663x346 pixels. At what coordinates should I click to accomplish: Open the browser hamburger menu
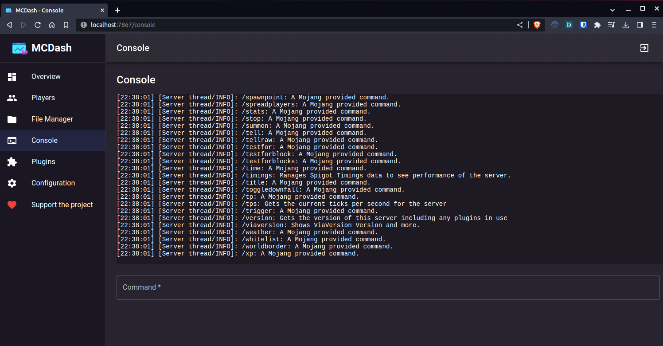click(654, 25)
